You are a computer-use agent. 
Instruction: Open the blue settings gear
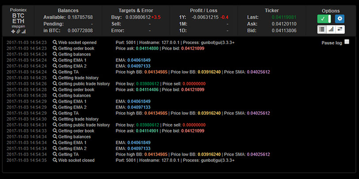click(x=339, y=19)
